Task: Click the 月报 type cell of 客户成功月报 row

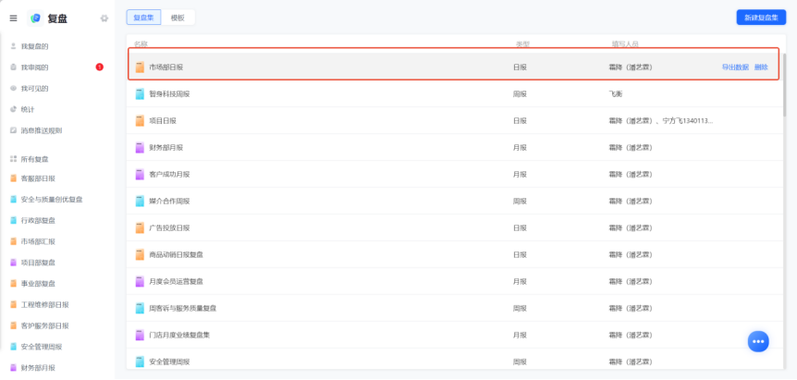Action: click(520, 174)
